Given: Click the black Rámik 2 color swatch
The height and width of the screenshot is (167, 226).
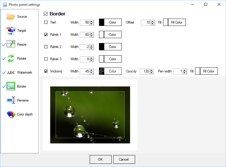Looking at the screenshot, I should 102,47.
